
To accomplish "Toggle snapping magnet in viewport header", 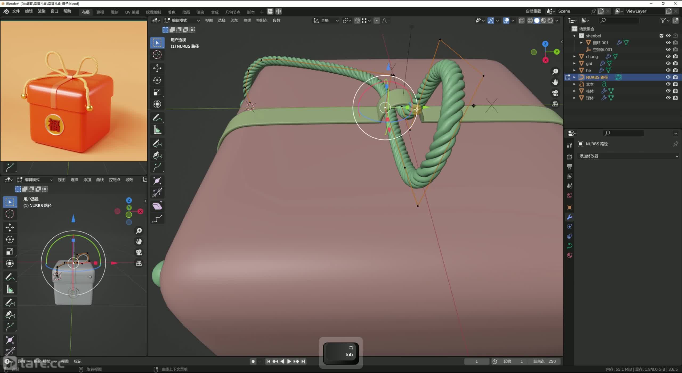I will [357, 20].
